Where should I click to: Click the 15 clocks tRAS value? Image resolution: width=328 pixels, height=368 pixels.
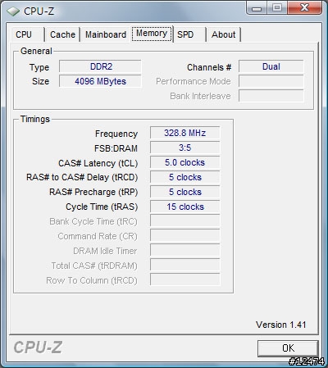click(185, 207)
